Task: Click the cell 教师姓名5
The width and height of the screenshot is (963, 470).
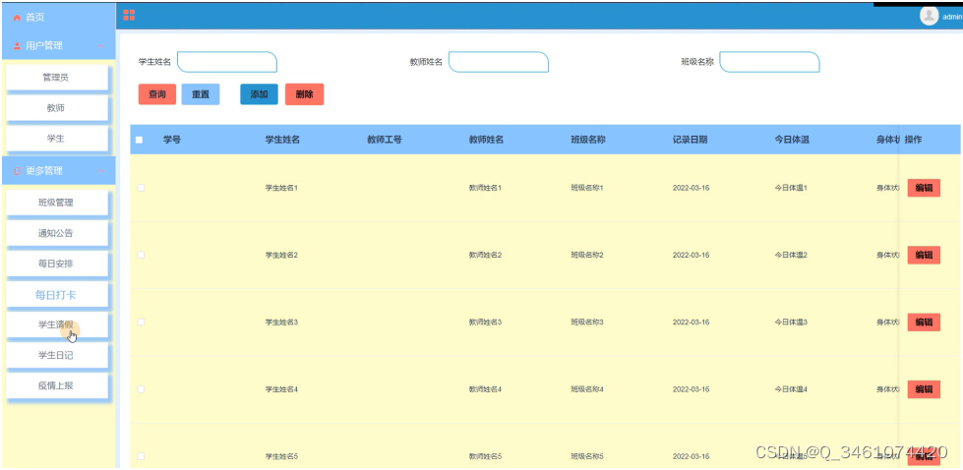Action: (485, 456)
